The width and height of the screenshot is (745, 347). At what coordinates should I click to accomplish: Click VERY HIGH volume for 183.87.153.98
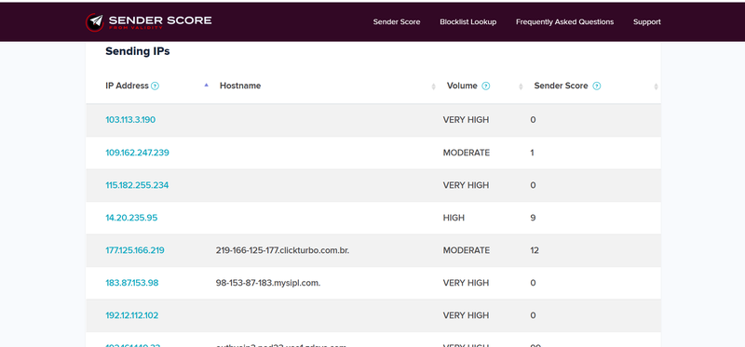click(x=466, y=283)
